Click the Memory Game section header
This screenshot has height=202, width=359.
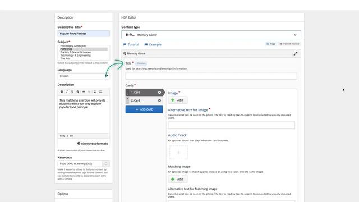click(211, 54)
